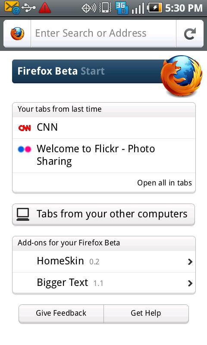
Task: Click the reload arrow icon
Action: 190,34
